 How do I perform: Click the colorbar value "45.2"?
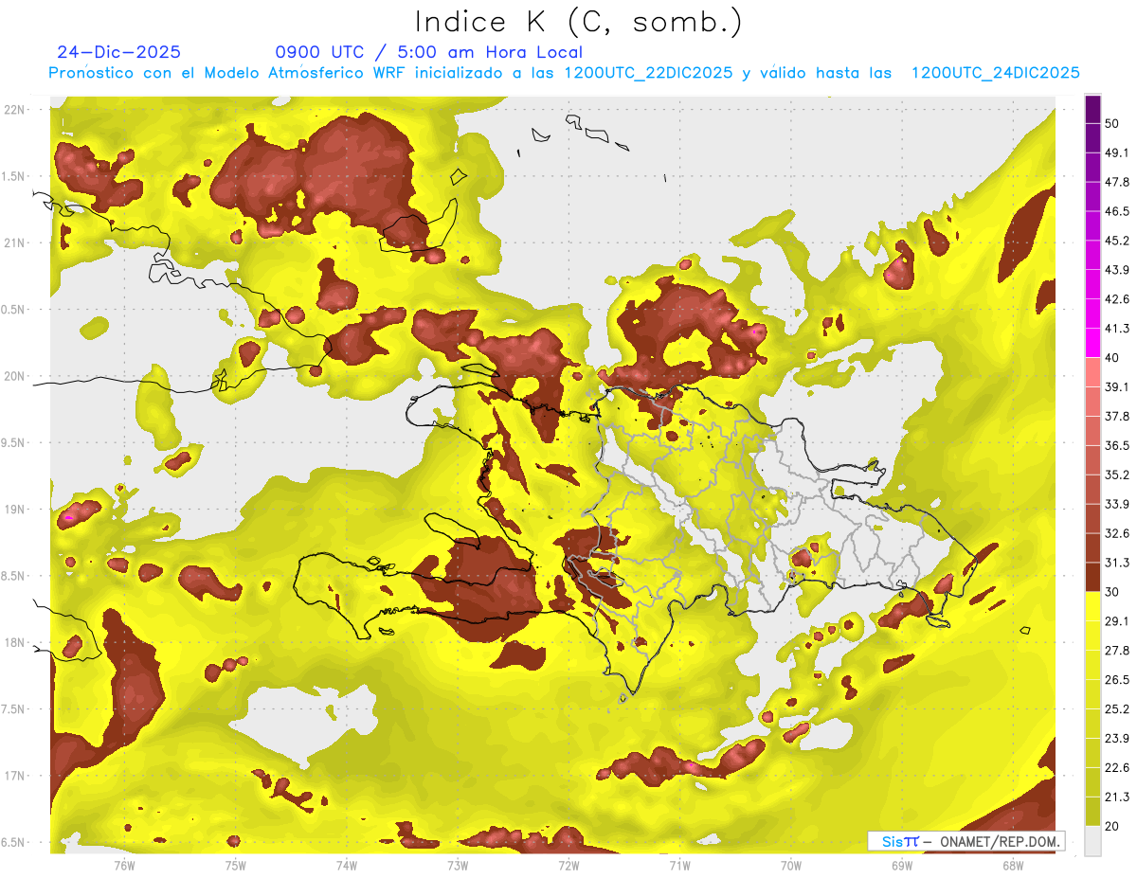1117,241
